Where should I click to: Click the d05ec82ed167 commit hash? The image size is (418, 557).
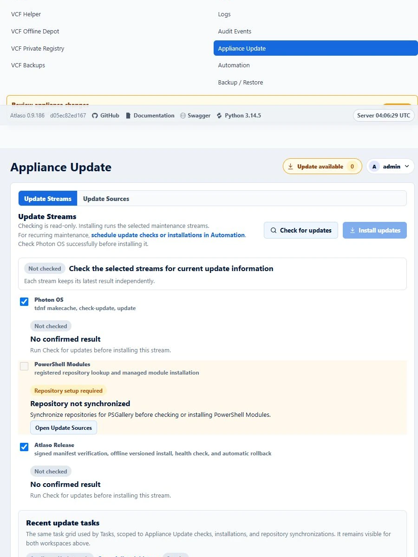[68, 116]
